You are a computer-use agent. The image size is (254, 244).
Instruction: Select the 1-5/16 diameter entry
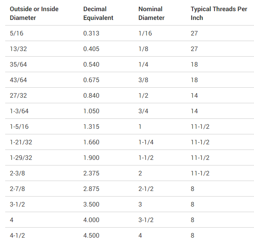19,127
